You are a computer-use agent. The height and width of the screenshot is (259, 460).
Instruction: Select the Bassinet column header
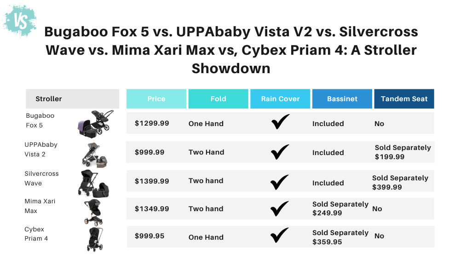(342, 99)
